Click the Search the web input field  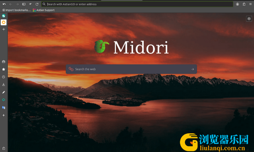(131, 69)
